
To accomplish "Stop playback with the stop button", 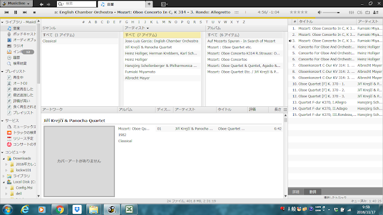I will [35, 12].
